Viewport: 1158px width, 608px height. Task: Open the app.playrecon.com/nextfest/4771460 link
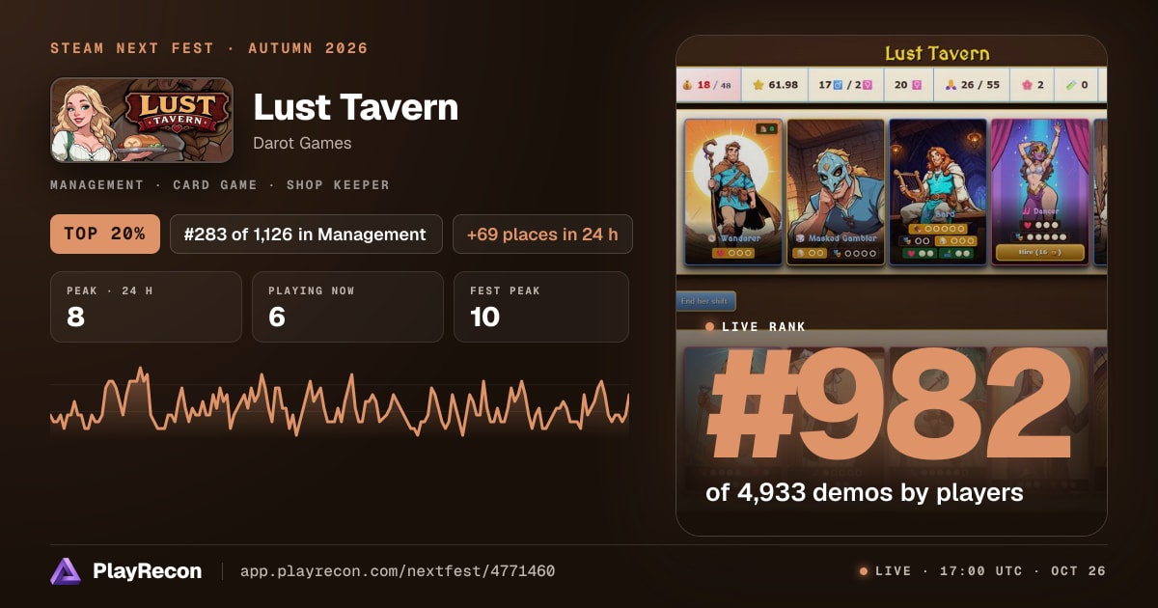pos(397,571)
